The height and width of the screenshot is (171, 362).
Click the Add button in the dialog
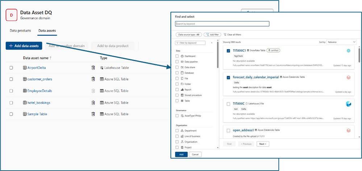181,154
